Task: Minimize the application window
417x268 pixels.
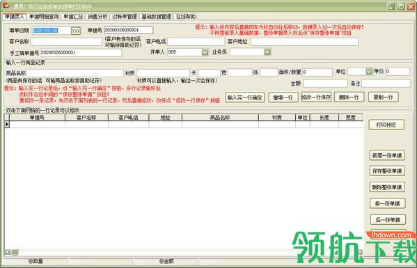Action: (x=391, y=7)
